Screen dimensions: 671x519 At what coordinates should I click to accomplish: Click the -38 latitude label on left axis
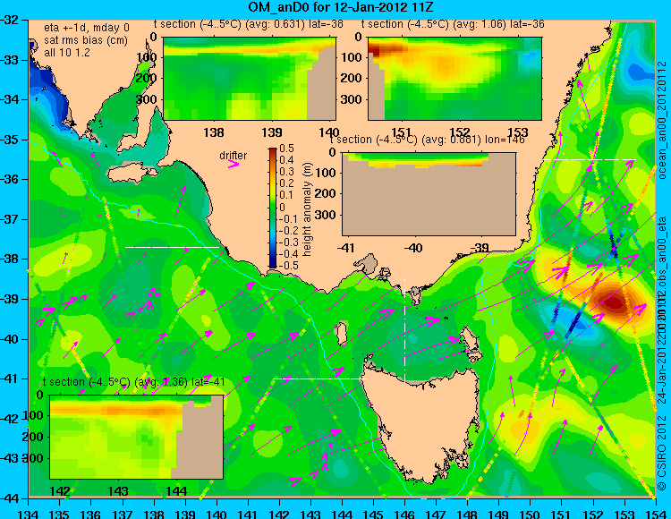coord(10,259)
